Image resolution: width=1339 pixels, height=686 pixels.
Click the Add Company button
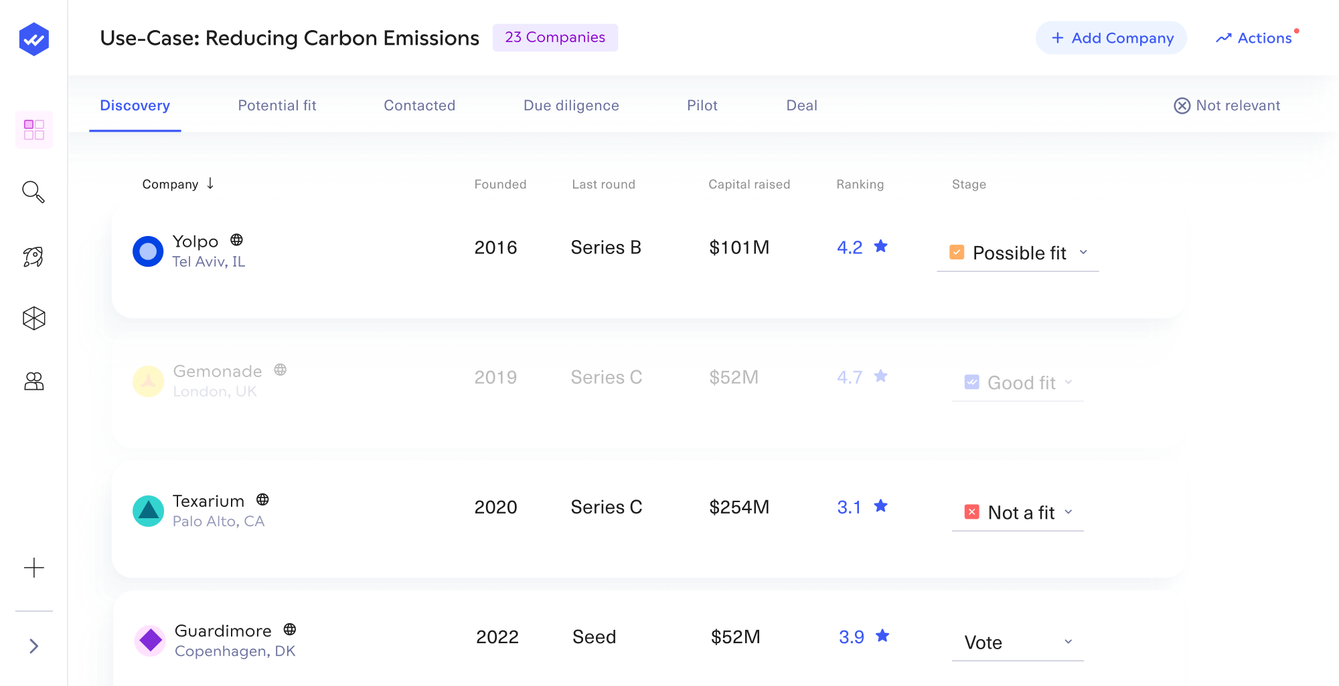1111,38
